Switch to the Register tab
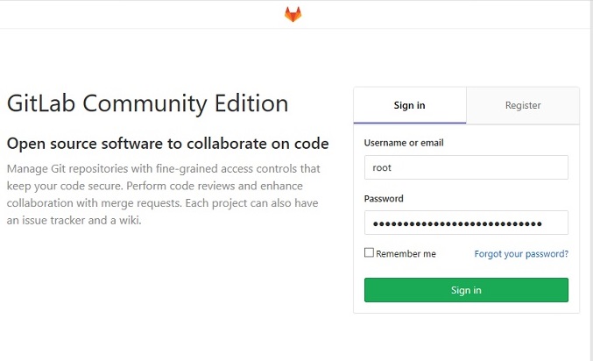593x361 pixels. (x=523, y=105)
